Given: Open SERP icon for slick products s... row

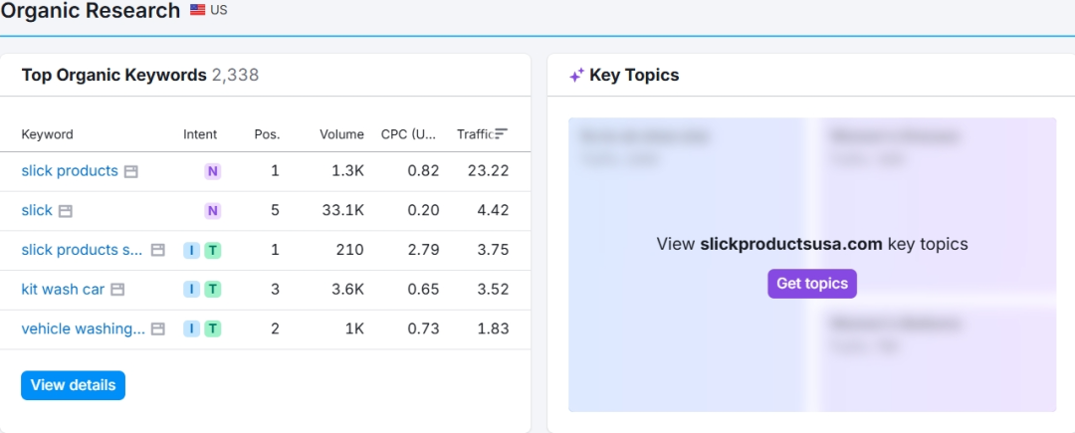Looking at the screenshot, I should tap(157, 250).
